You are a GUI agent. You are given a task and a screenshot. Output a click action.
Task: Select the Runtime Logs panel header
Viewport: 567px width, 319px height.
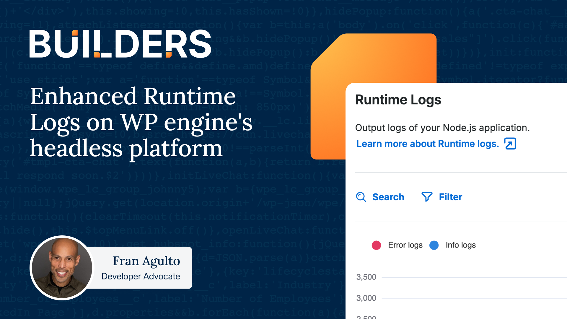[x=398, y=100]
